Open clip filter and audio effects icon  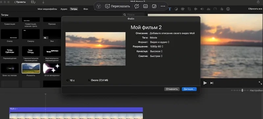222,9
